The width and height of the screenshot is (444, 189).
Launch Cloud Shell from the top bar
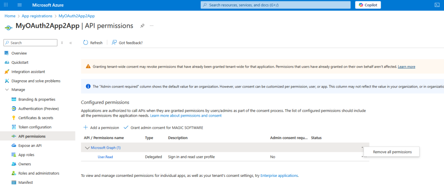click(437, 5)
